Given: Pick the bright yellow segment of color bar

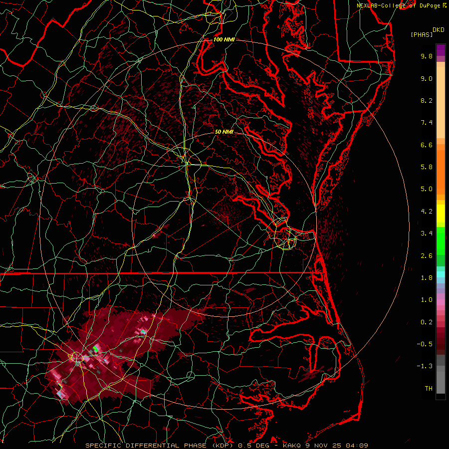Looking at the screenshot, I should (x=441, y=214).
